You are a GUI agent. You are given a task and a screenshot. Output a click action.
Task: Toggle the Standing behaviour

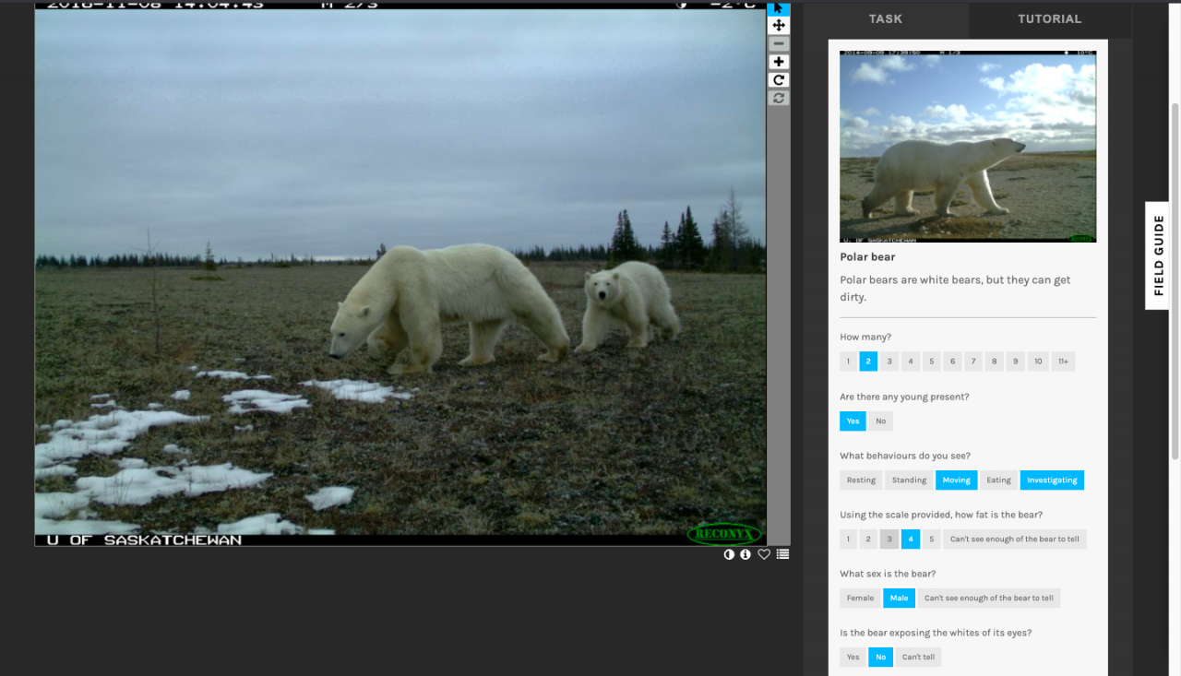click(x=909, y=480)
